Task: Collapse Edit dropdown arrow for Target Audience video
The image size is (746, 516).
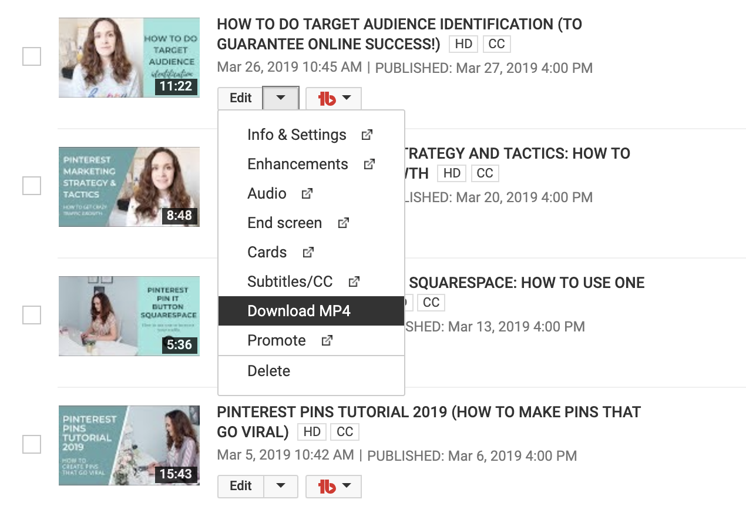Action: [x=281, y=98]
